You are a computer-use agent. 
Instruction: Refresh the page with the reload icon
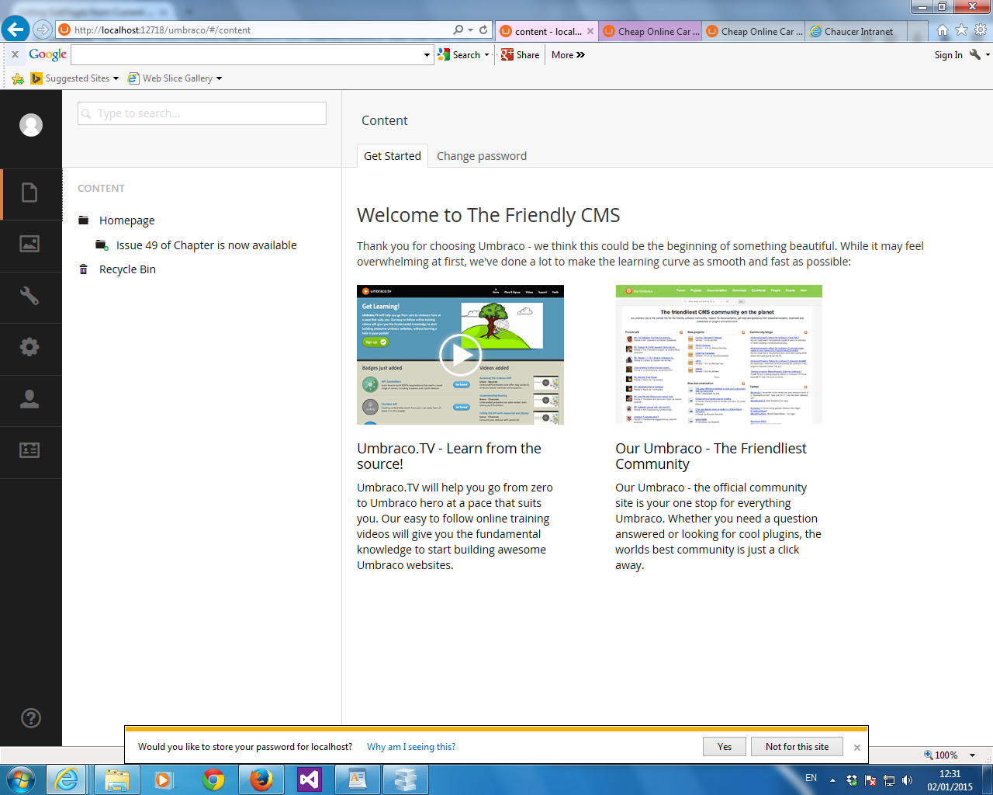pyautogui.click(x=483, y=30)
